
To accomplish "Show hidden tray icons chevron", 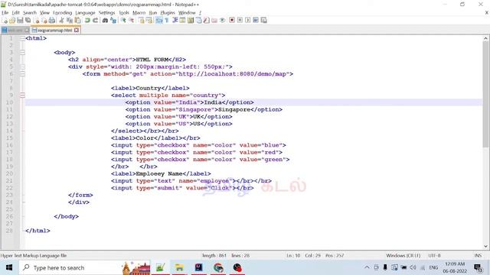I will [367, 267].
